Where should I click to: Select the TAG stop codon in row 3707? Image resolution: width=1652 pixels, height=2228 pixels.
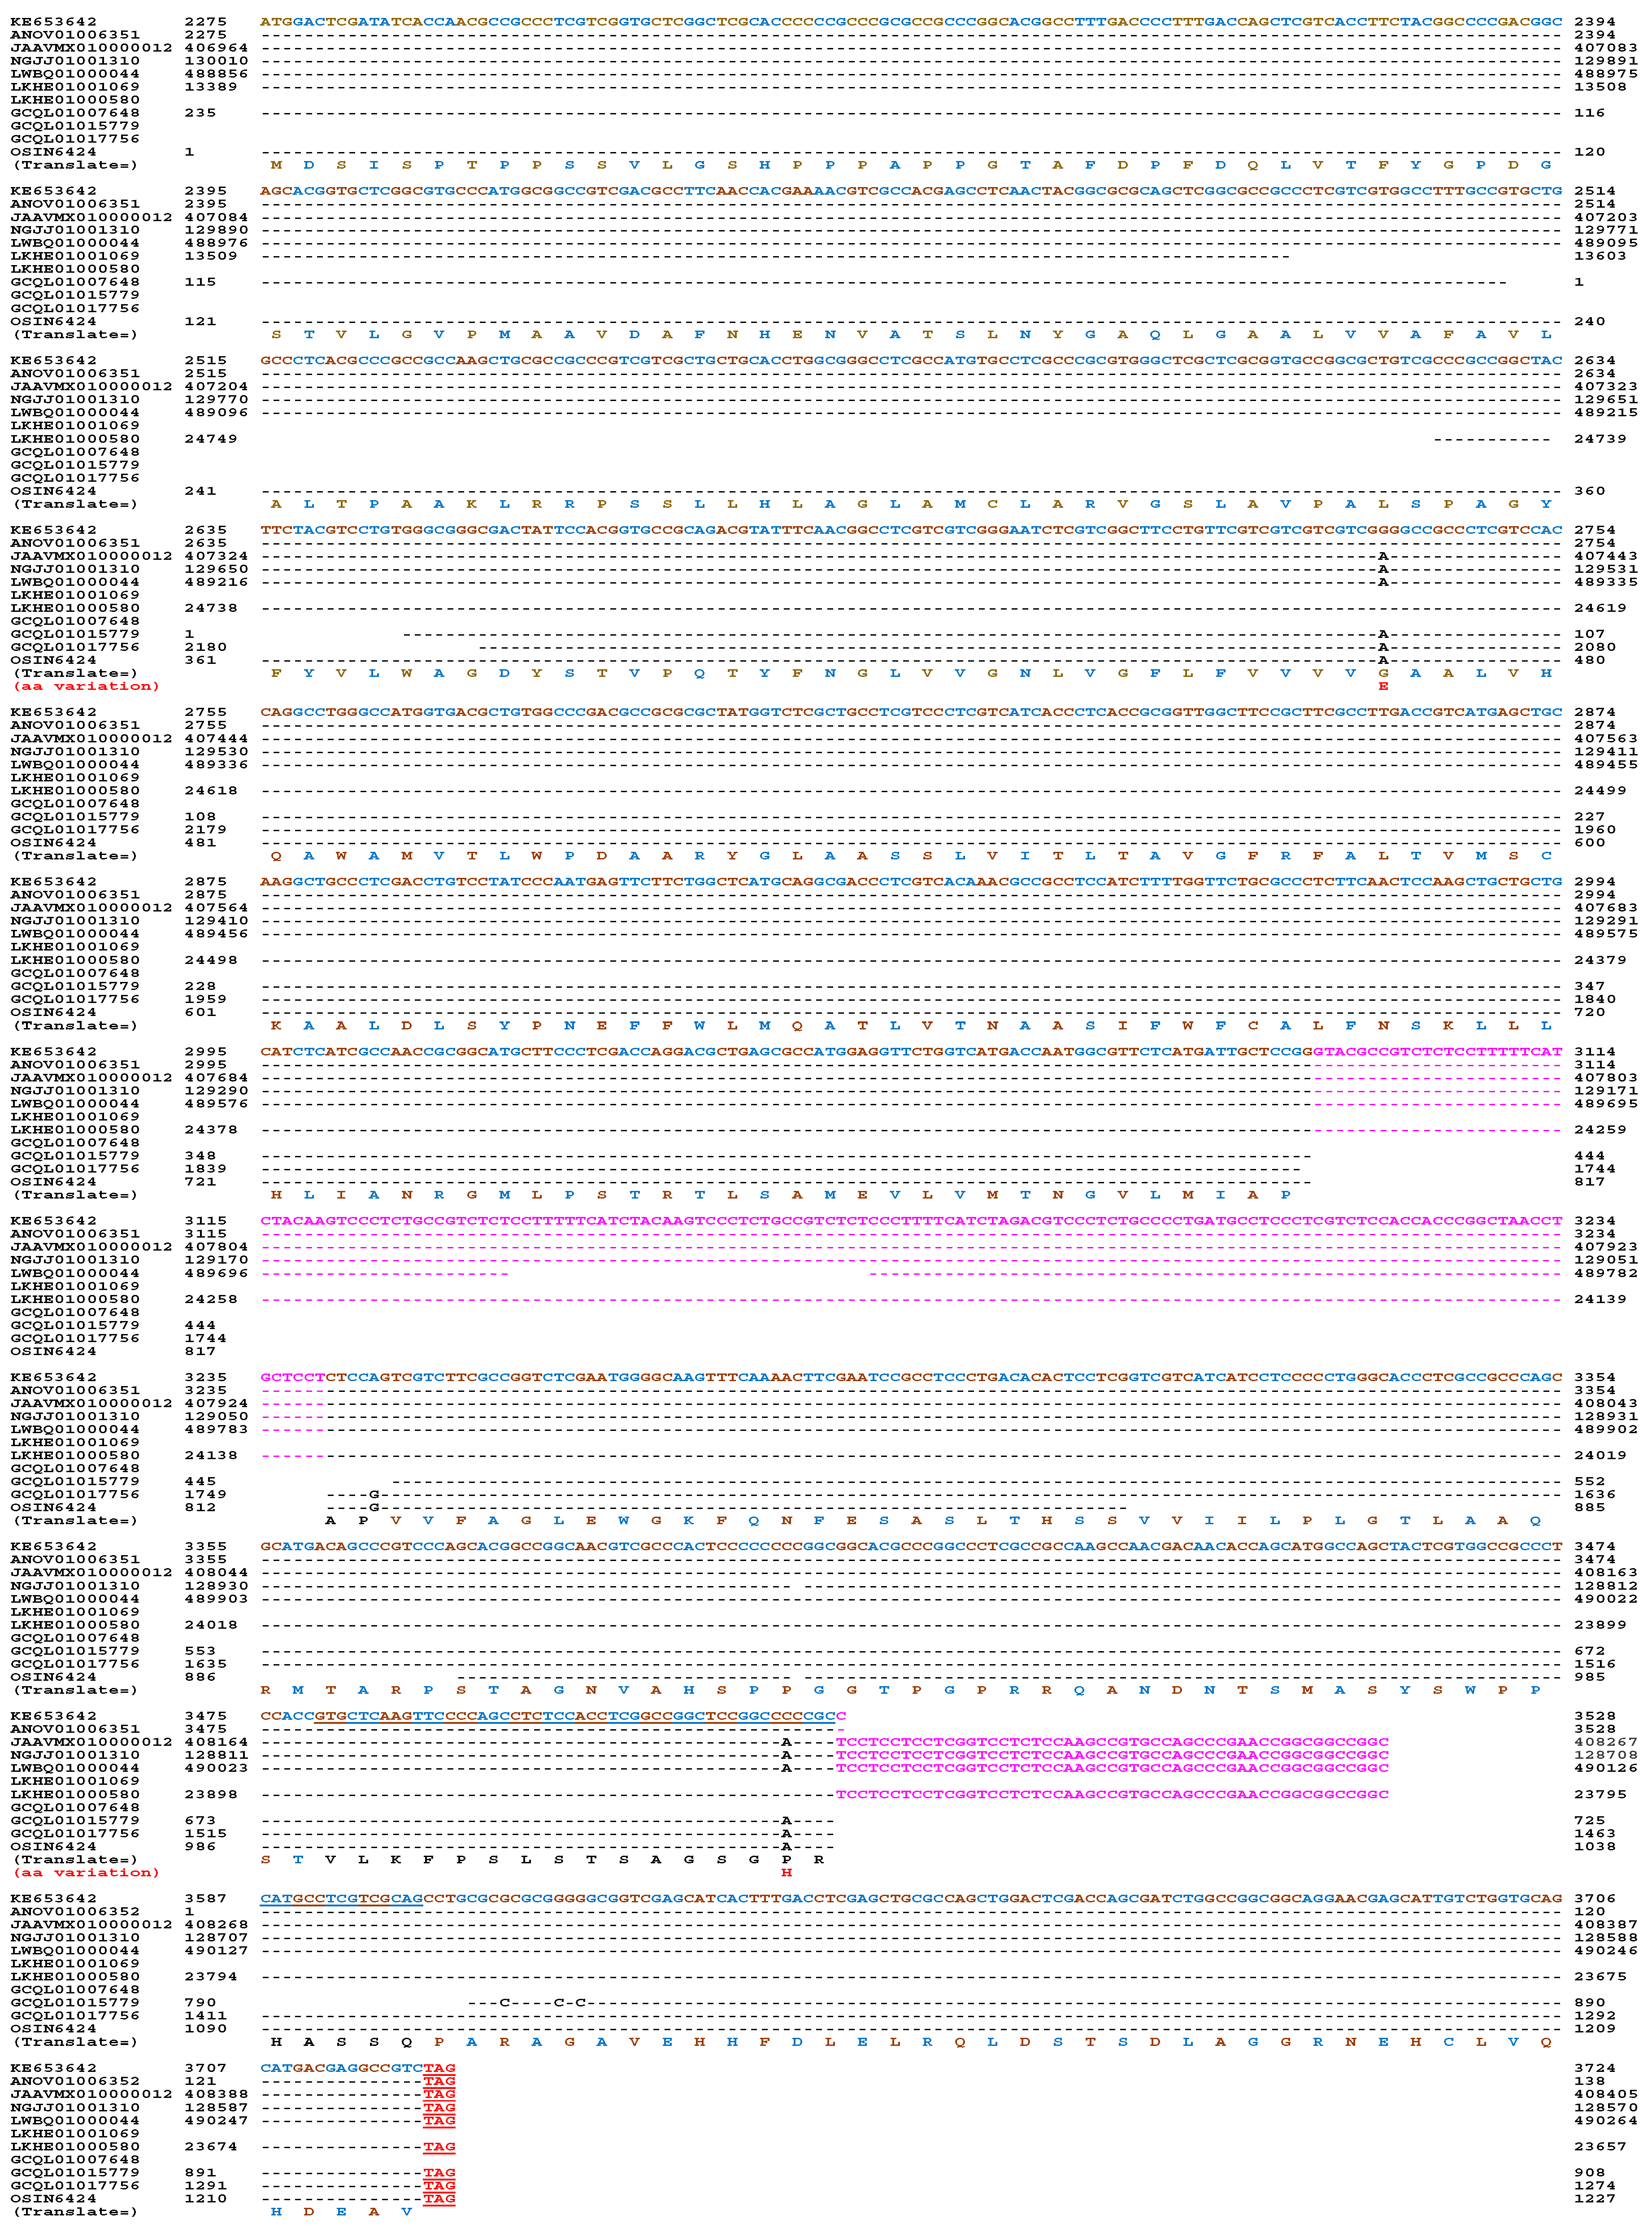pos(439,2067)
